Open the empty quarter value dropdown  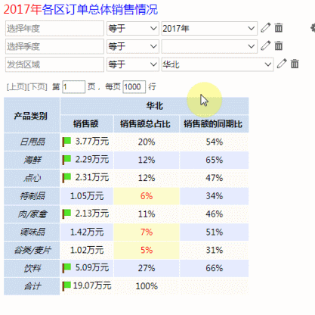tap(209, 46)
